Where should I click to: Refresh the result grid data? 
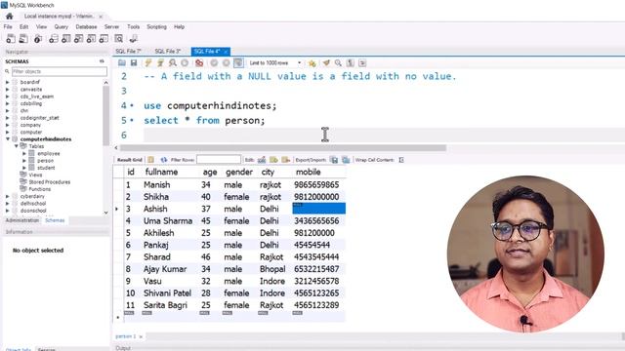[x=163, y=160]
